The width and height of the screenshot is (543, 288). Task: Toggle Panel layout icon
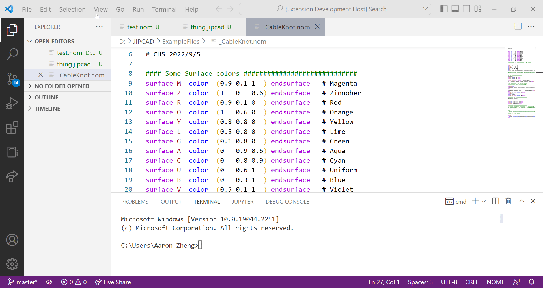click(455, 9)
